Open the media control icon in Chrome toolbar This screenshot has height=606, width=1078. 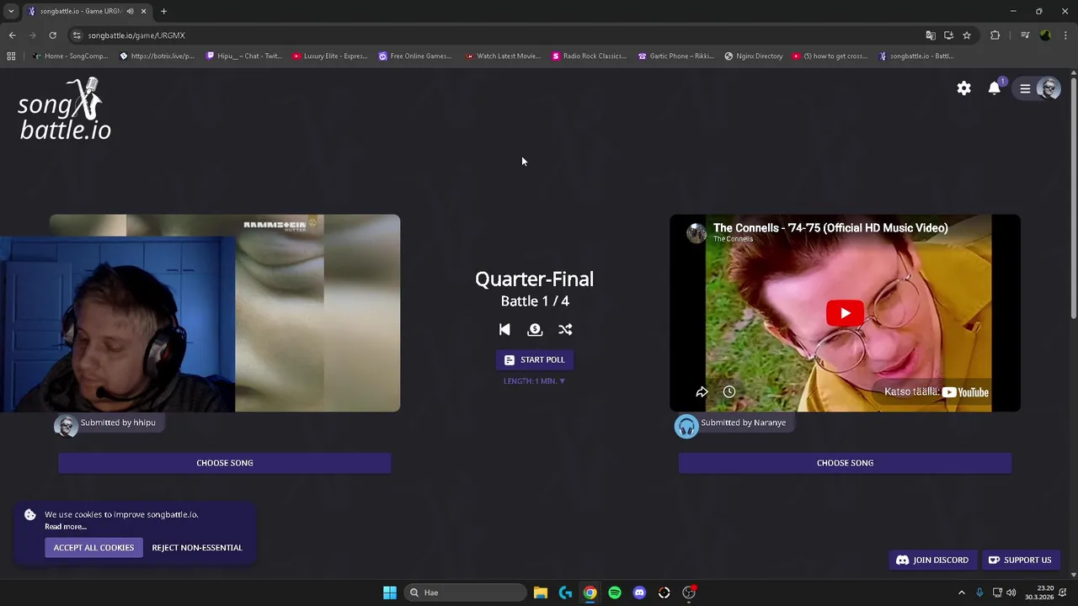1025,35
